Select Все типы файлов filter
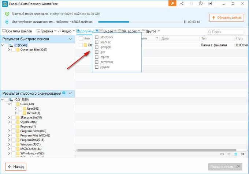This screenshot has height=174, width=249. [x=17, y=31]
